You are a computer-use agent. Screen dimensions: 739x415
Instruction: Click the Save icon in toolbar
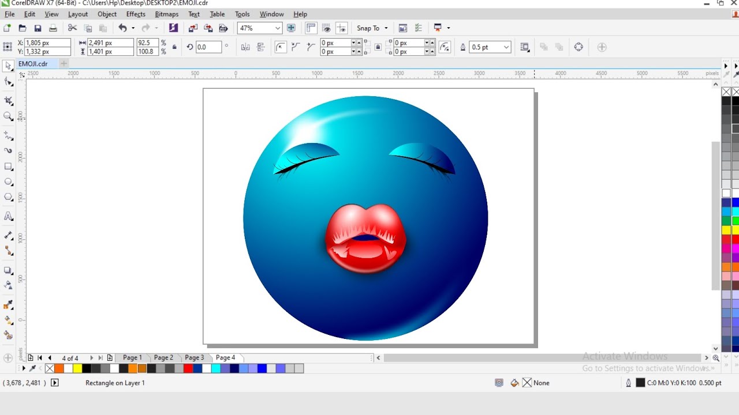38,28
